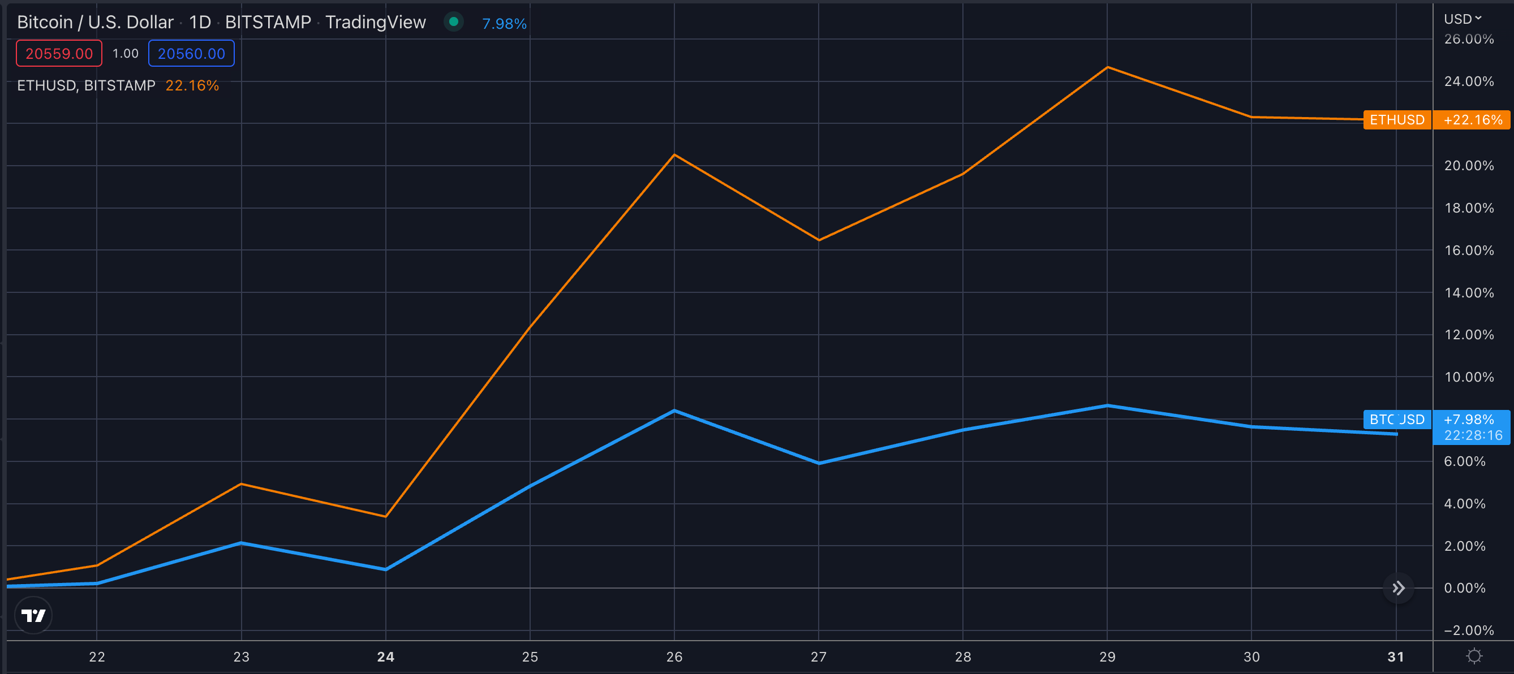
Task: Click the green market status dot
Action: click(453, 22)
